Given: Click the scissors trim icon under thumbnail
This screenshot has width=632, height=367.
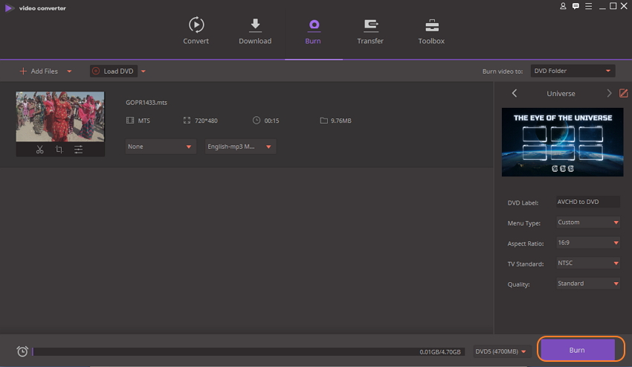Looking at the screenshot, I should (40, 150).
